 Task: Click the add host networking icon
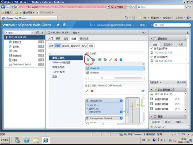point(88,60)
